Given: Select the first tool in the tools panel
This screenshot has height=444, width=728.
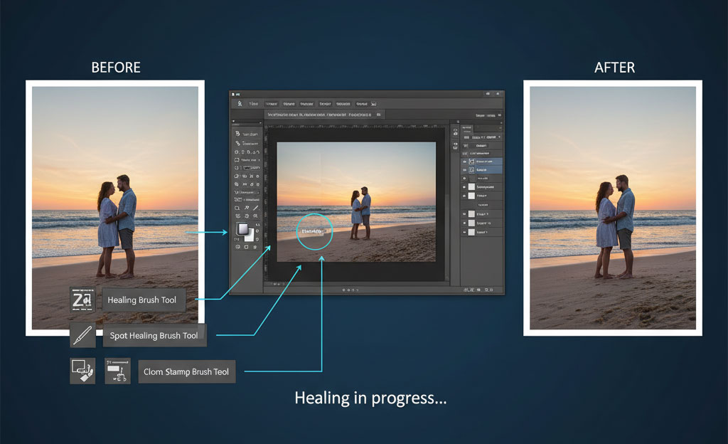Looking at the screenshot, I should (237, 134).
